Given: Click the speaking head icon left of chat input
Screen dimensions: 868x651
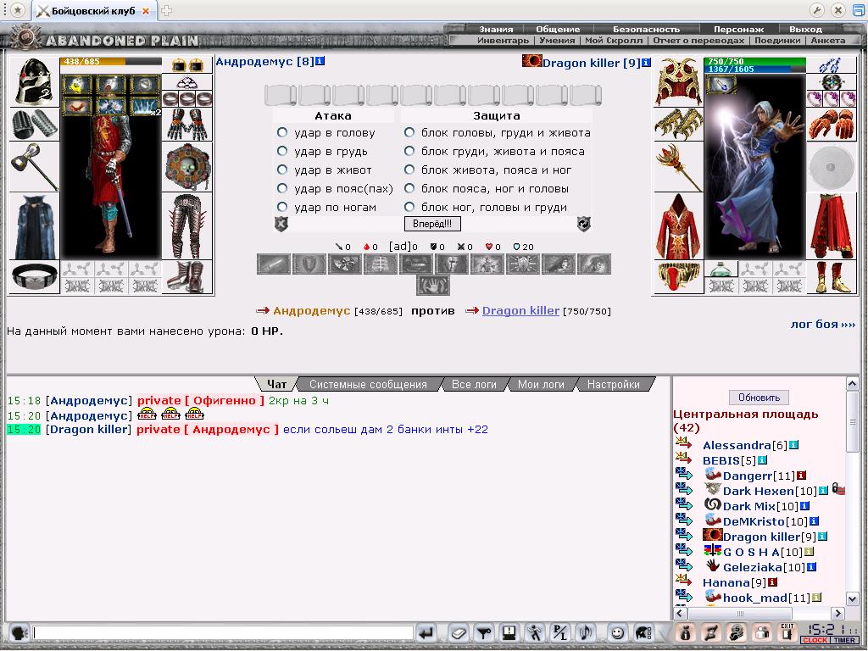Looking at the screenshot, I should pos(19,632).
